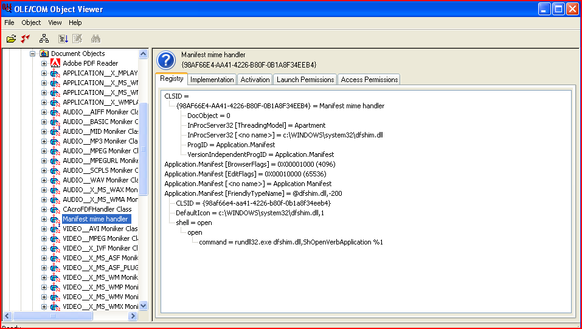
Task: Expand the Adobe PDF Reader node
Action: (44, 63)
